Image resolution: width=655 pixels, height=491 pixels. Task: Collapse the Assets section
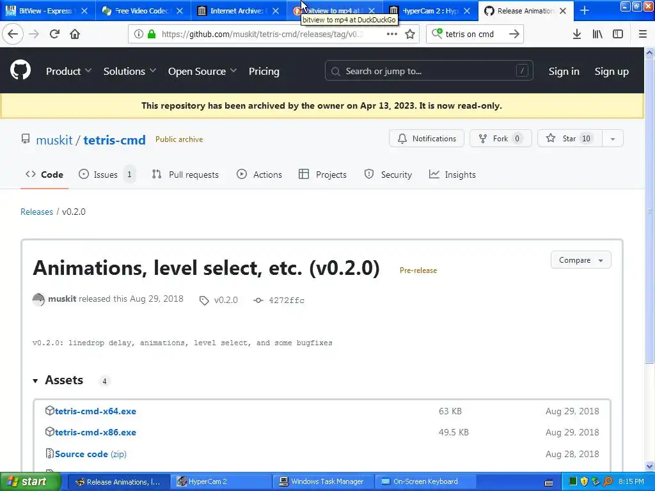tap(36, 381)
